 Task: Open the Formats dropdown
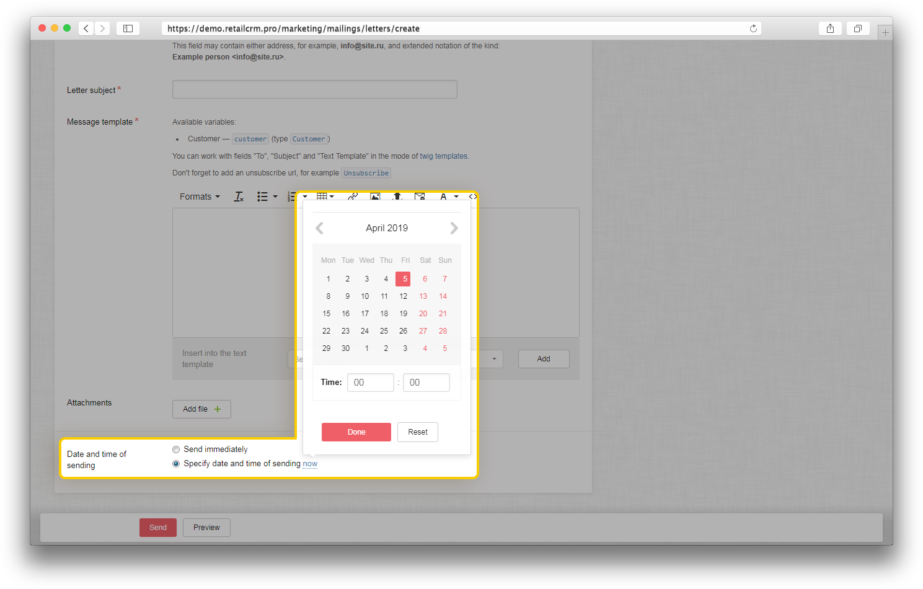pos(200,197)
